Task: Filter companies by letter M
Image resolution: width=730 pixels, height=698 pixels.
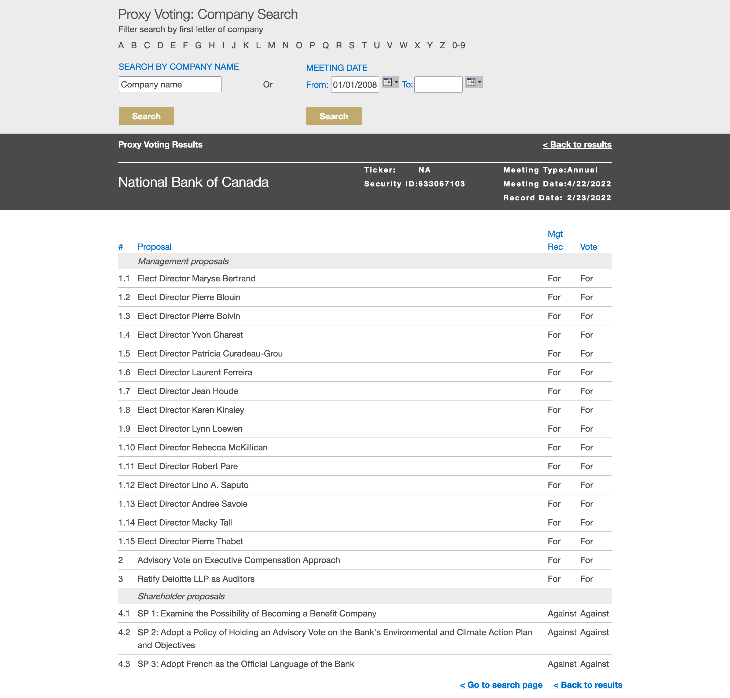Action: click(271, 45)
